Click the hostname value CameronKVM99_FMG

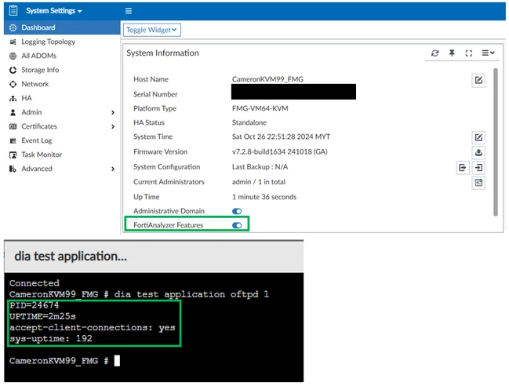click(267, 79)
